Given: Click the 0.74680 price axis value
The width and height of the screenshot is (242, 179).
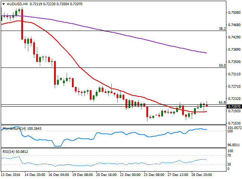Looking at the screenshot, I should coord(234,25).
